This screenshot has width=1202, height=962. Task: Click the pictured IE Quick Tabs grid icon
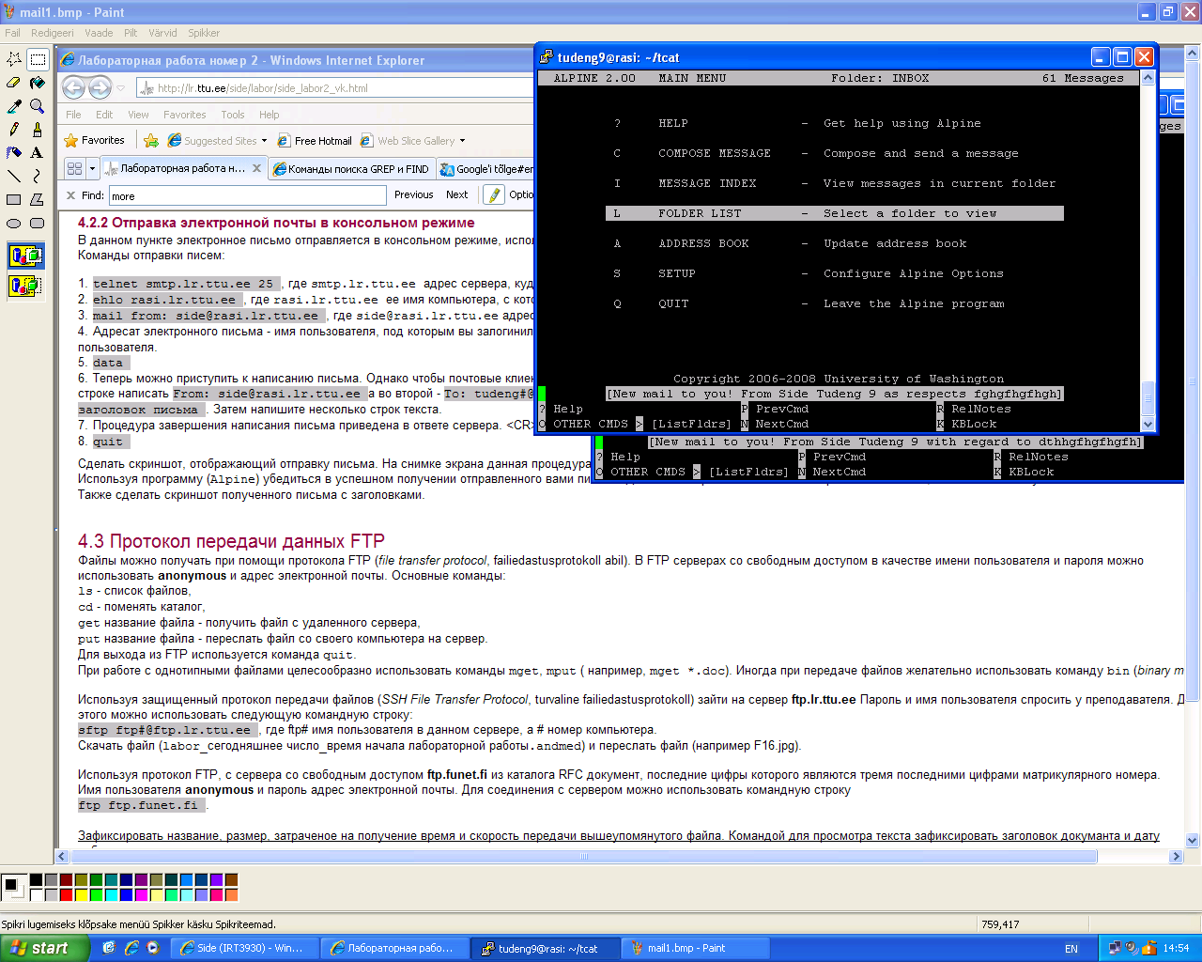pyautogui.click(x=74, y=168)
